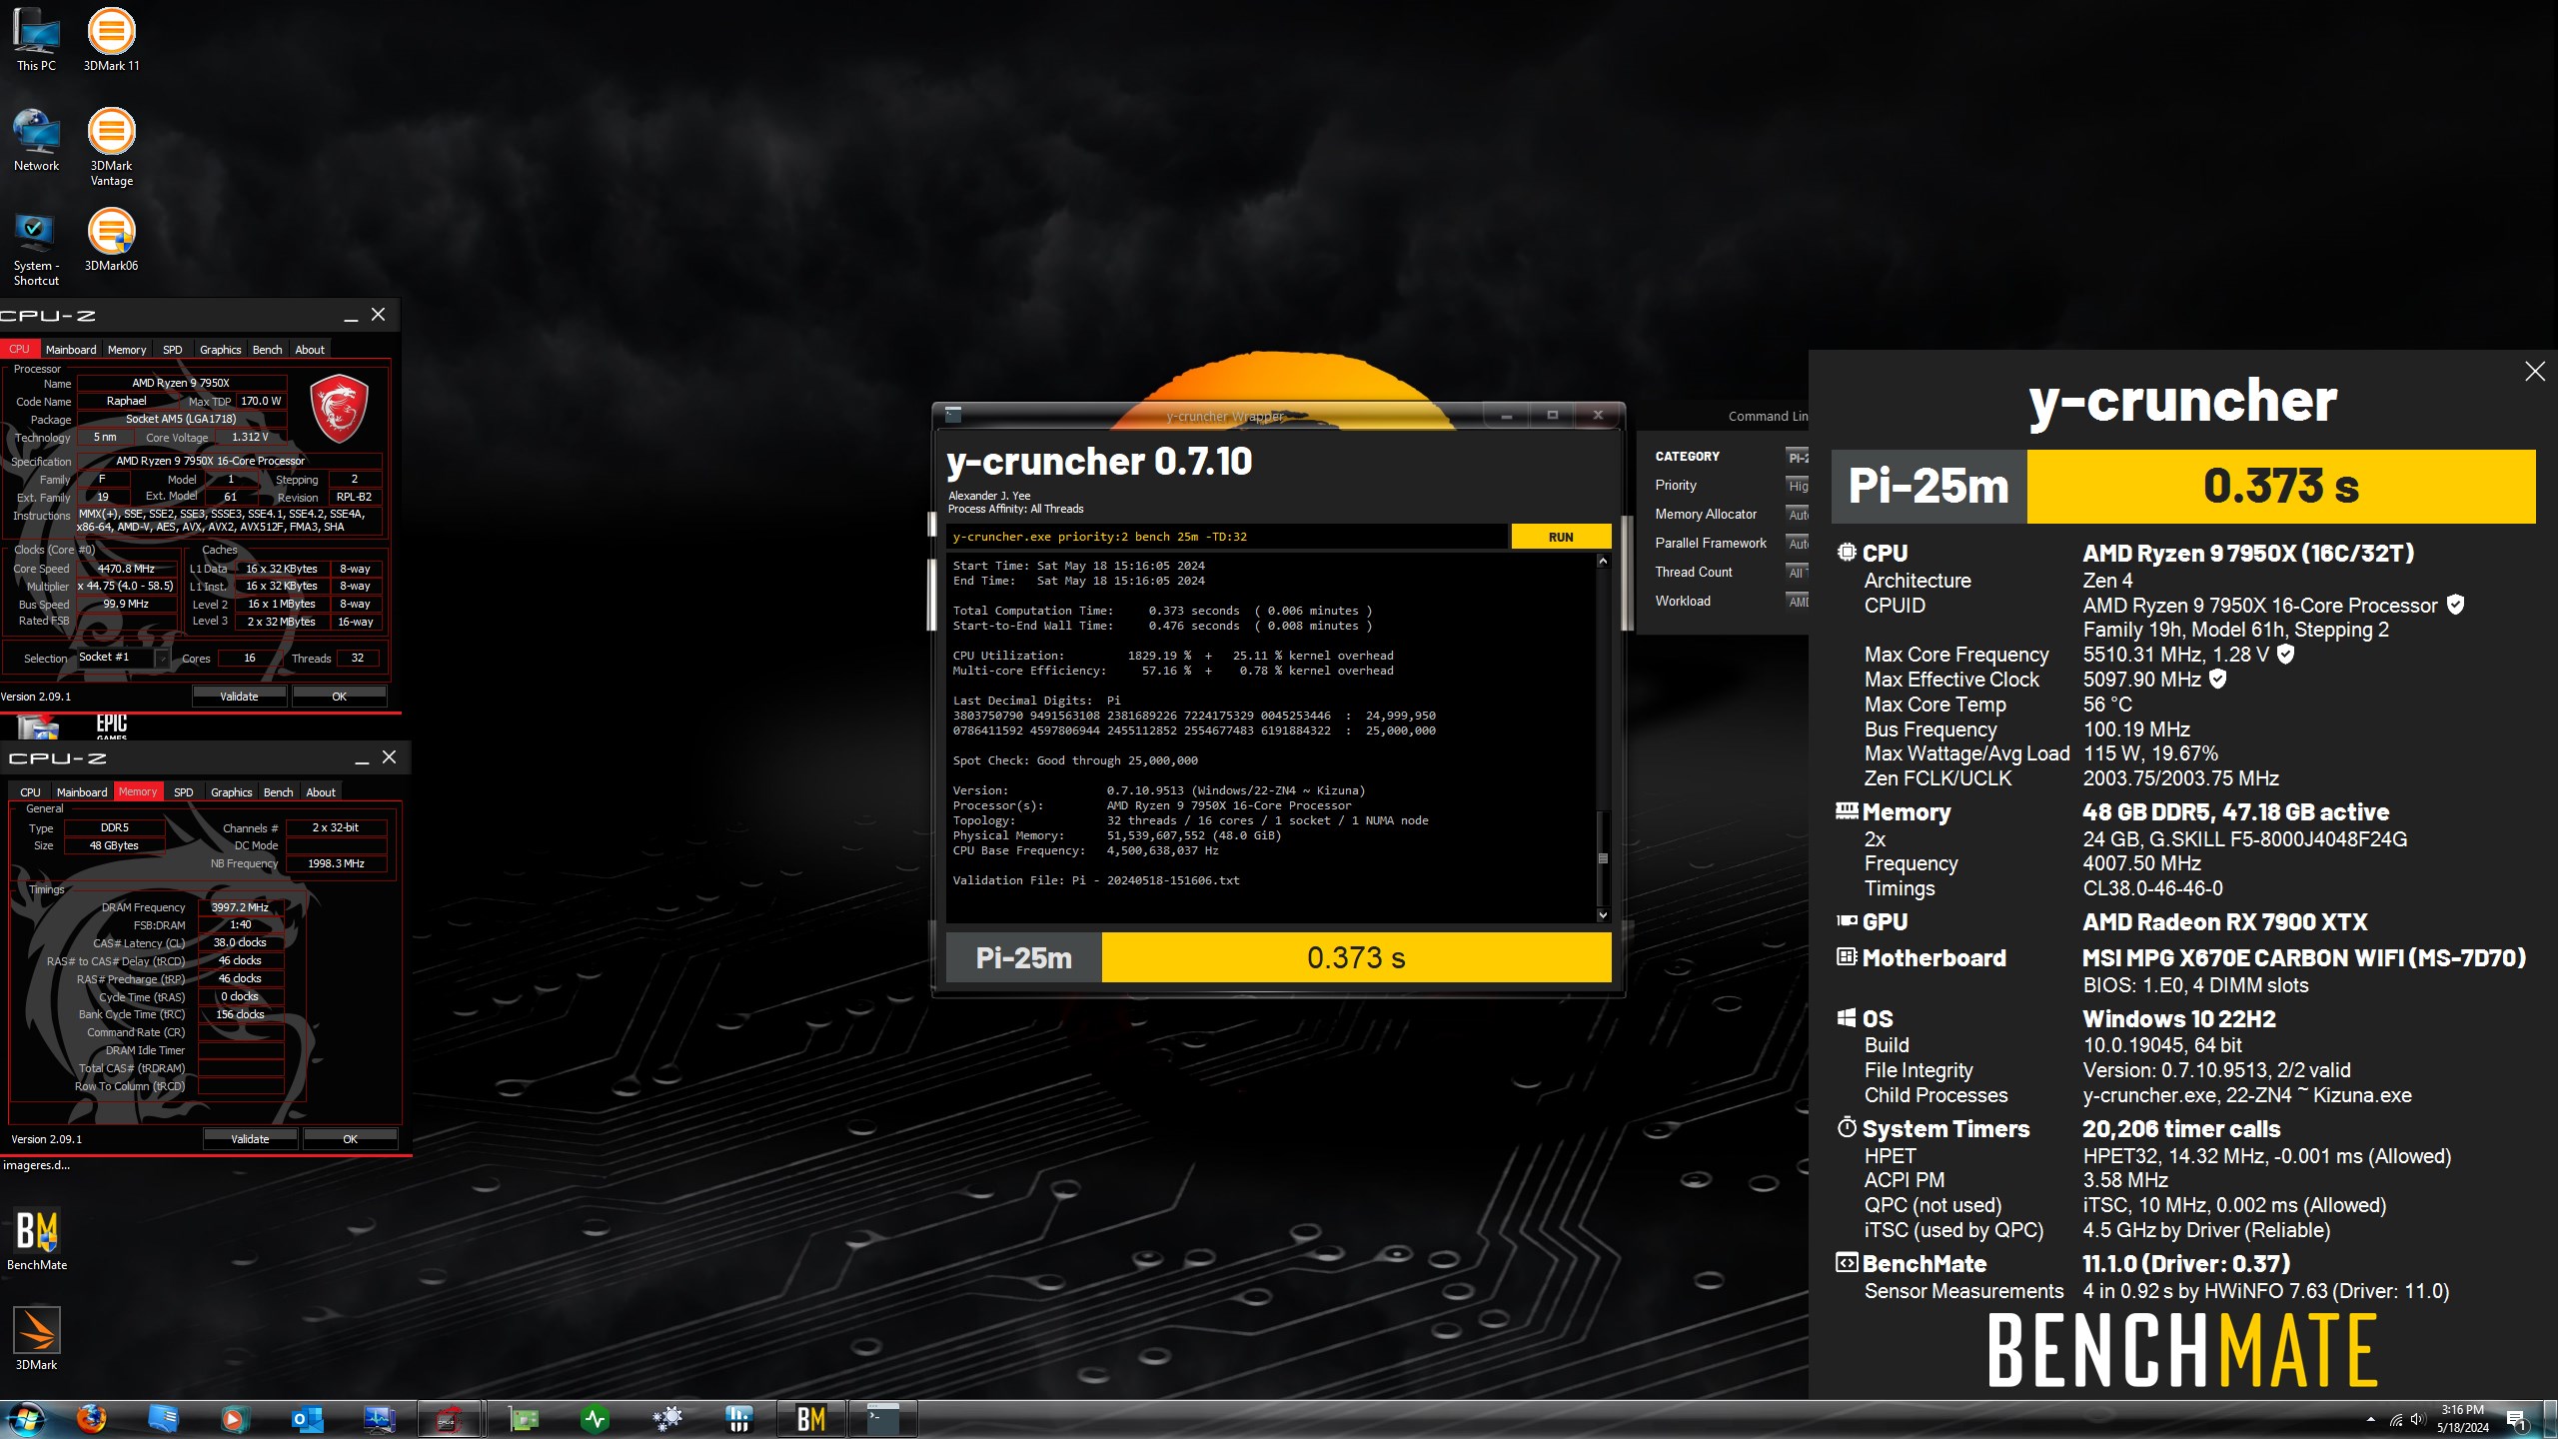This screenshot has height=1439, width=2558.
Task: Click OK in the upper CPU-Z window
Action: [x=339, y=697]
